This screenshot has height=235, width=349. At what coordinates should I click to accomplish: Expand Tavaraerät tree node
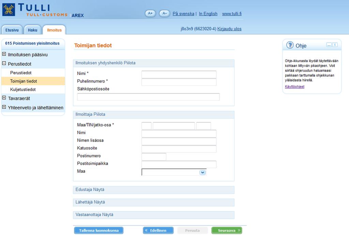point(4,98)
